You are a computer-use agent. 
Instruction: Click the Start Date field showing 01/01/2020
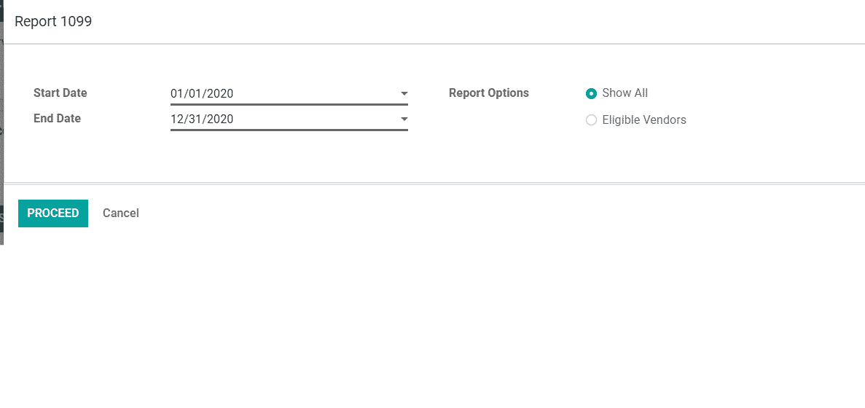coord(202,94)
